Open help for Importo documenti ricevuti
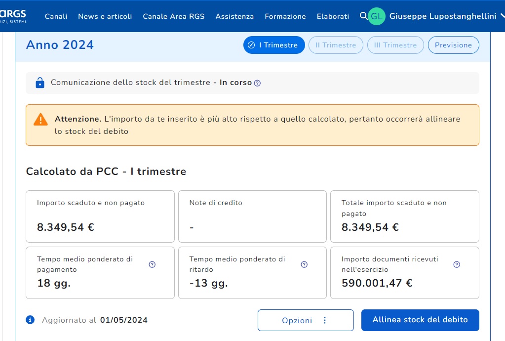 pyautogui.click(x=457, y=264)
